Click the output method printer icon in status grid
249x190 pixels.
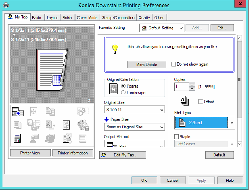point(18,112)
